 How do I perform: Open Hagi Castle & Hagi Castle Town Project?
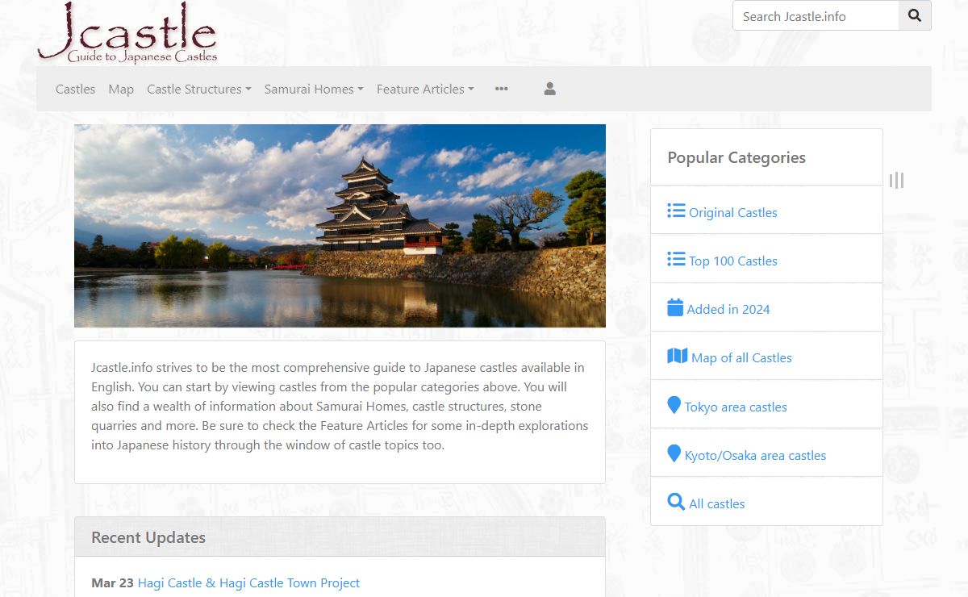pos(248,582)
